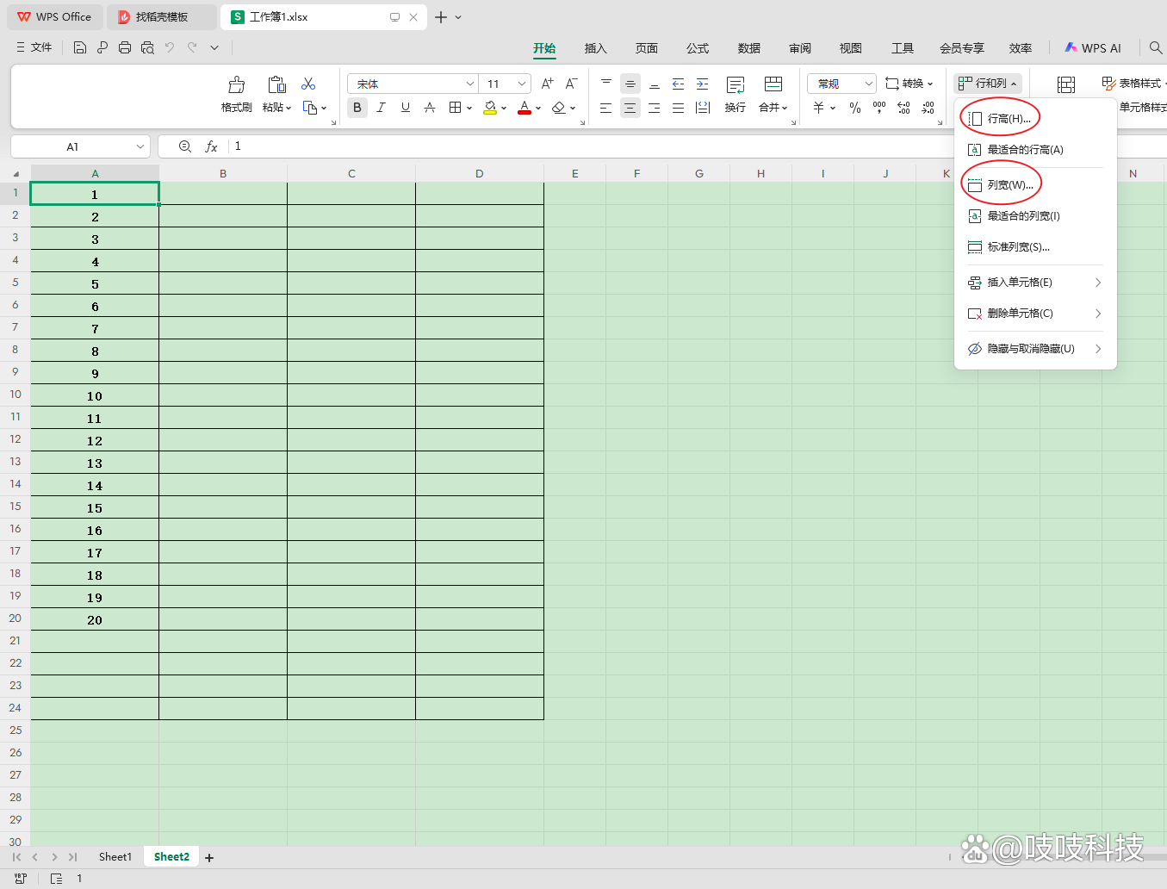Click the insert function fx icon
This screenshot has height=889, width=1167.
(x=211, y=147)
